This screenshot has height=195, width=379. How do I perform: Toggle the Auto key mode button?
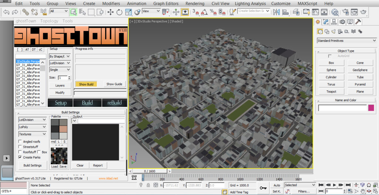point(276,185)
